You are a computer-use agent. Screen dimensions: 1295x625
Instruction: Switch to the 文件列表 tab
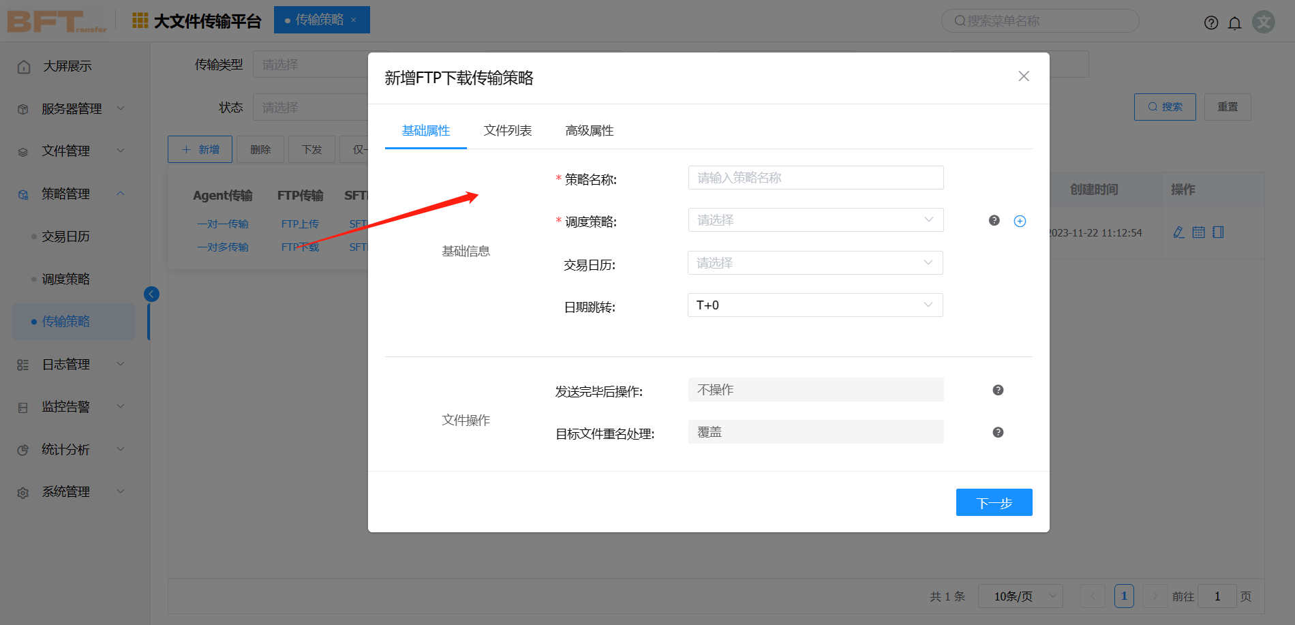[x=507, y=131]
